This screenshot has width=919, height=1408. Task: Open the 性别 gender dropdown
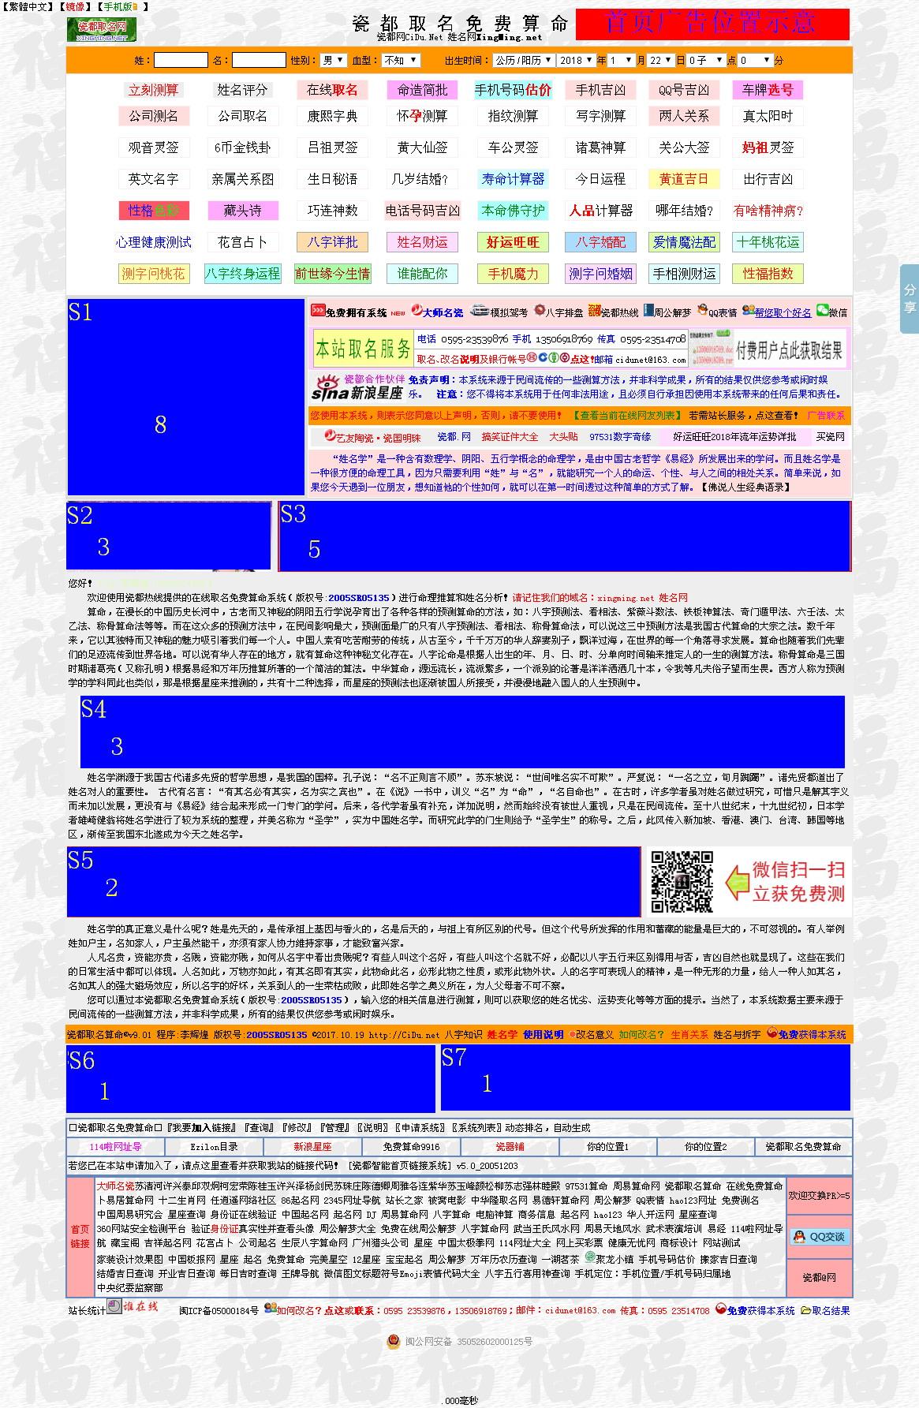pos(333,60)
